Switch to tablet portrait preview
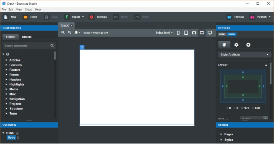Screen dimensions: 274x149 click(x=186, y=33)
